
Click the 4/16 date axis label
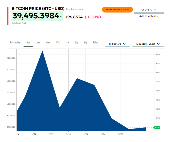coord(86,134)
